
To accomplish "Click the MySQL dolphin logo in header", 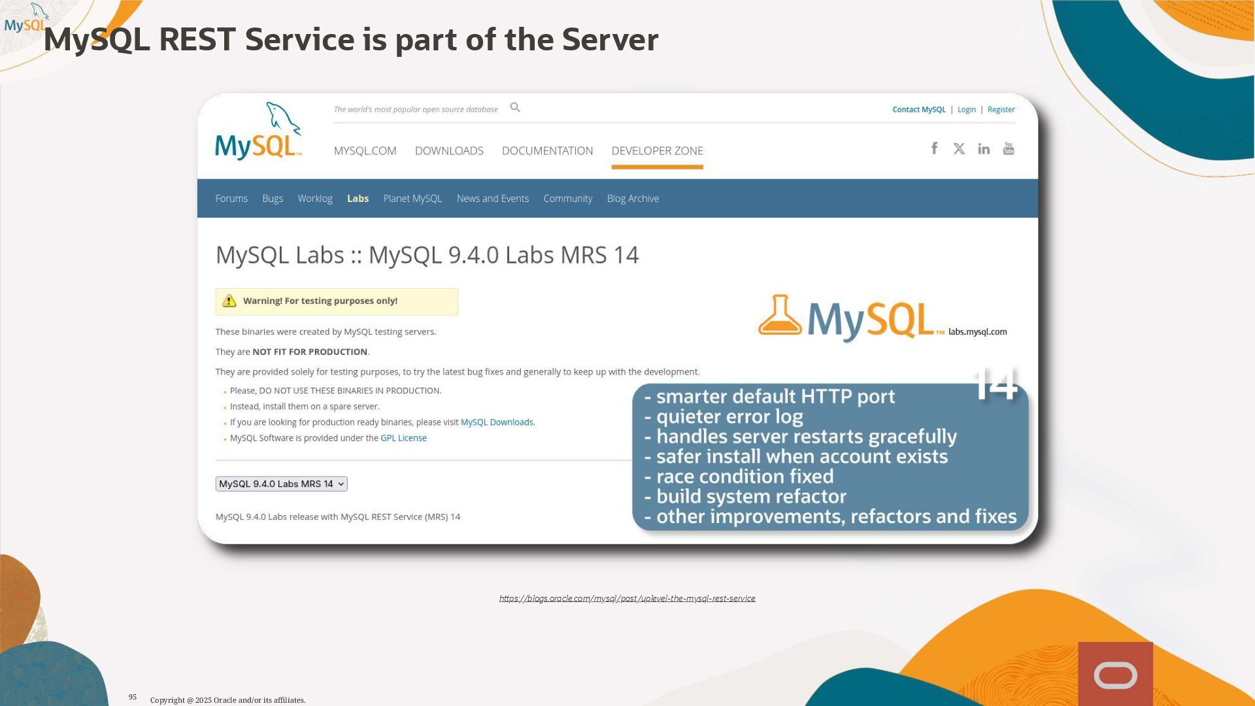I will click(x=259, y=133).
